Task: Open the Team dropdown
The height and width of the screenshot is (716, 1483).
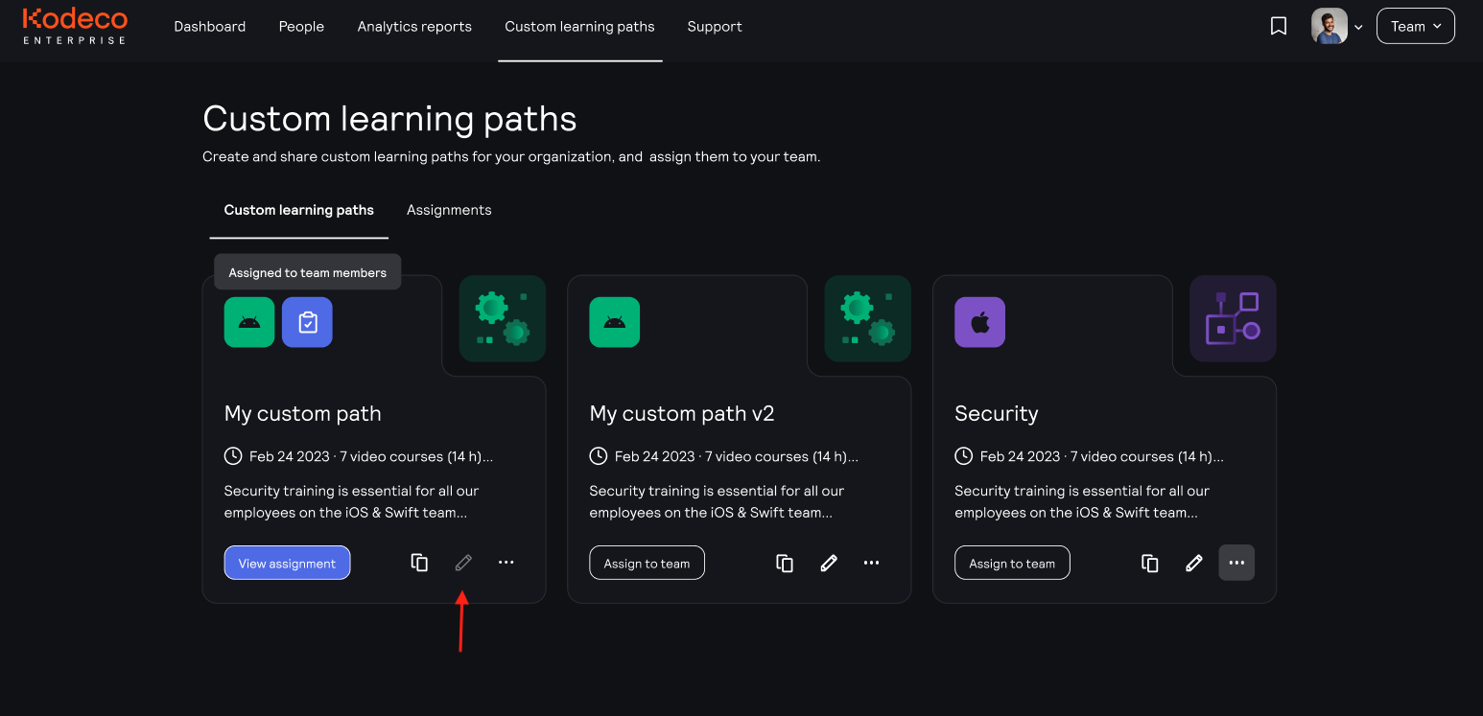Action: tap(1415, 26)
